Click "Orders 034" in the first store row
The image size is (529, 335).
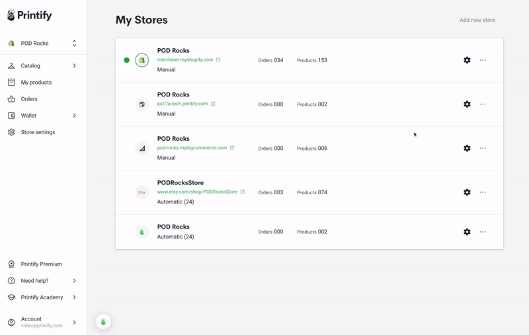coord(270,60)
